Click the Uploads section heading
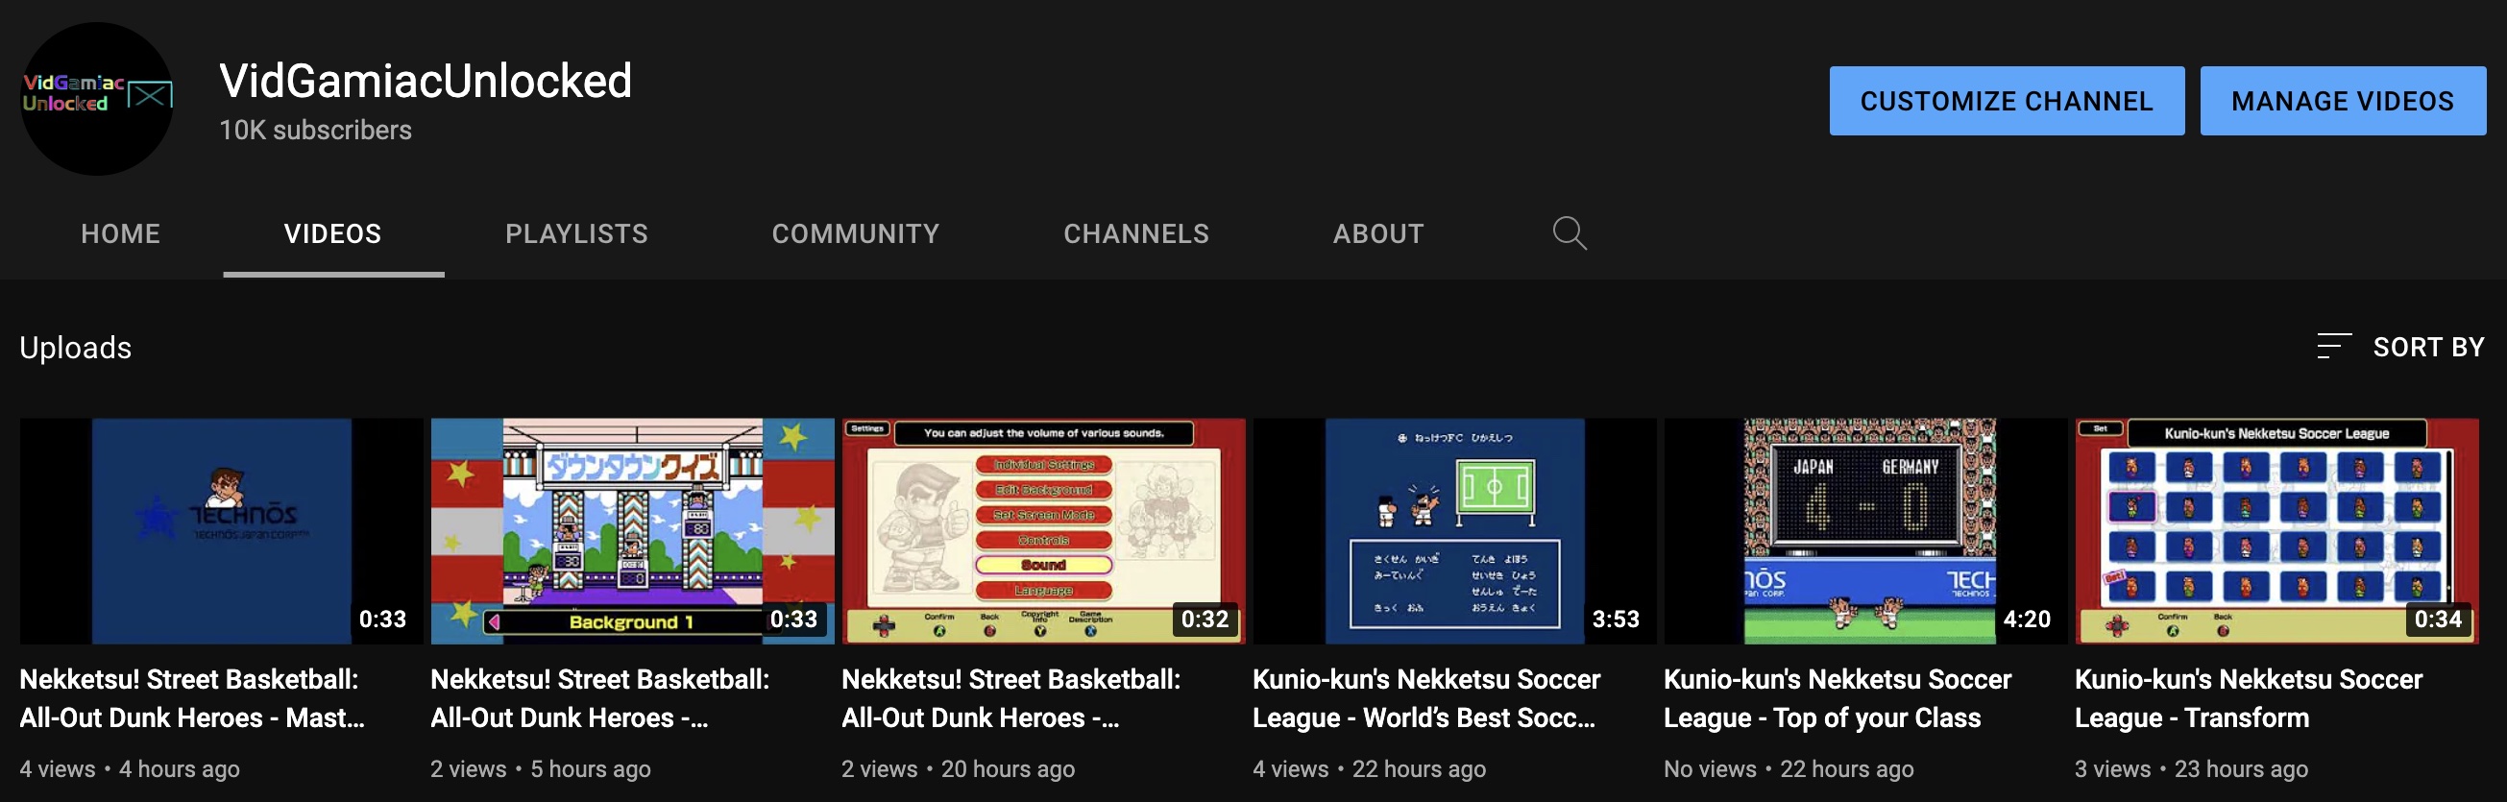The width and height of the screenshot is (2507, 802). point(75,348)
